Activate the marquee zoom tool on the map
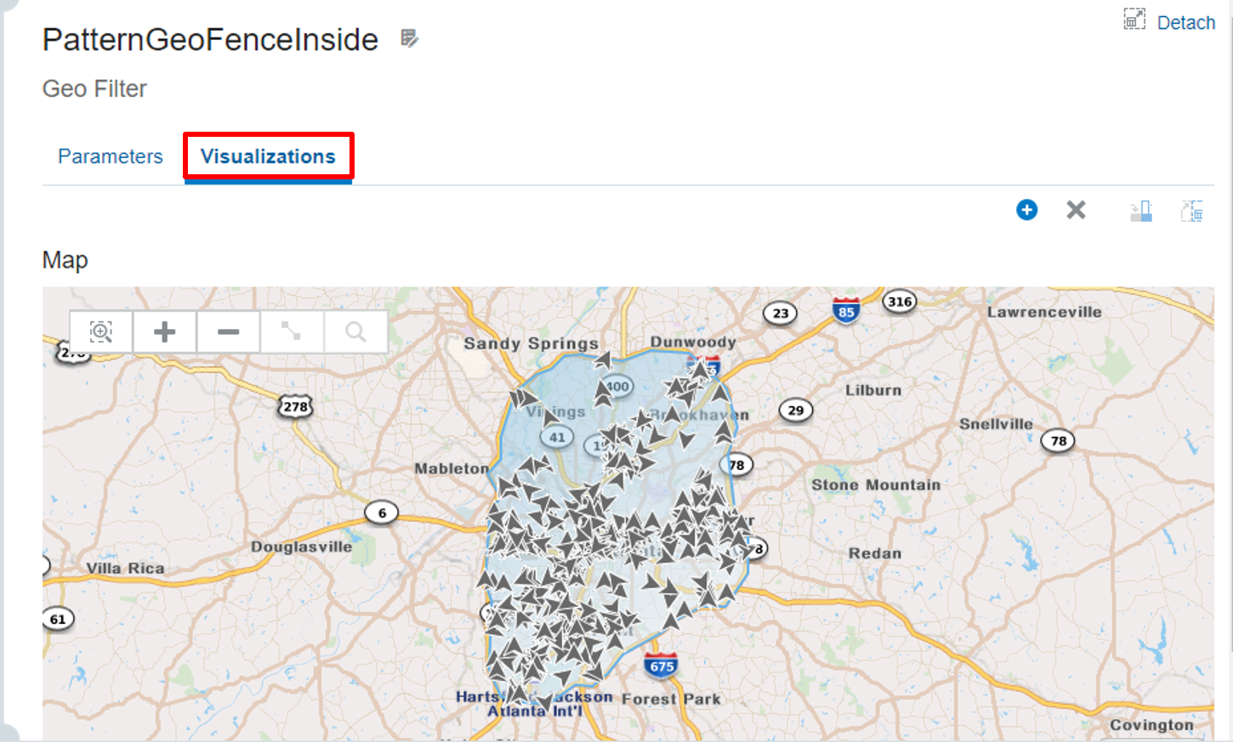This screenshot has height=742, width=1233. pyautogui.click(x=101, y=331)
